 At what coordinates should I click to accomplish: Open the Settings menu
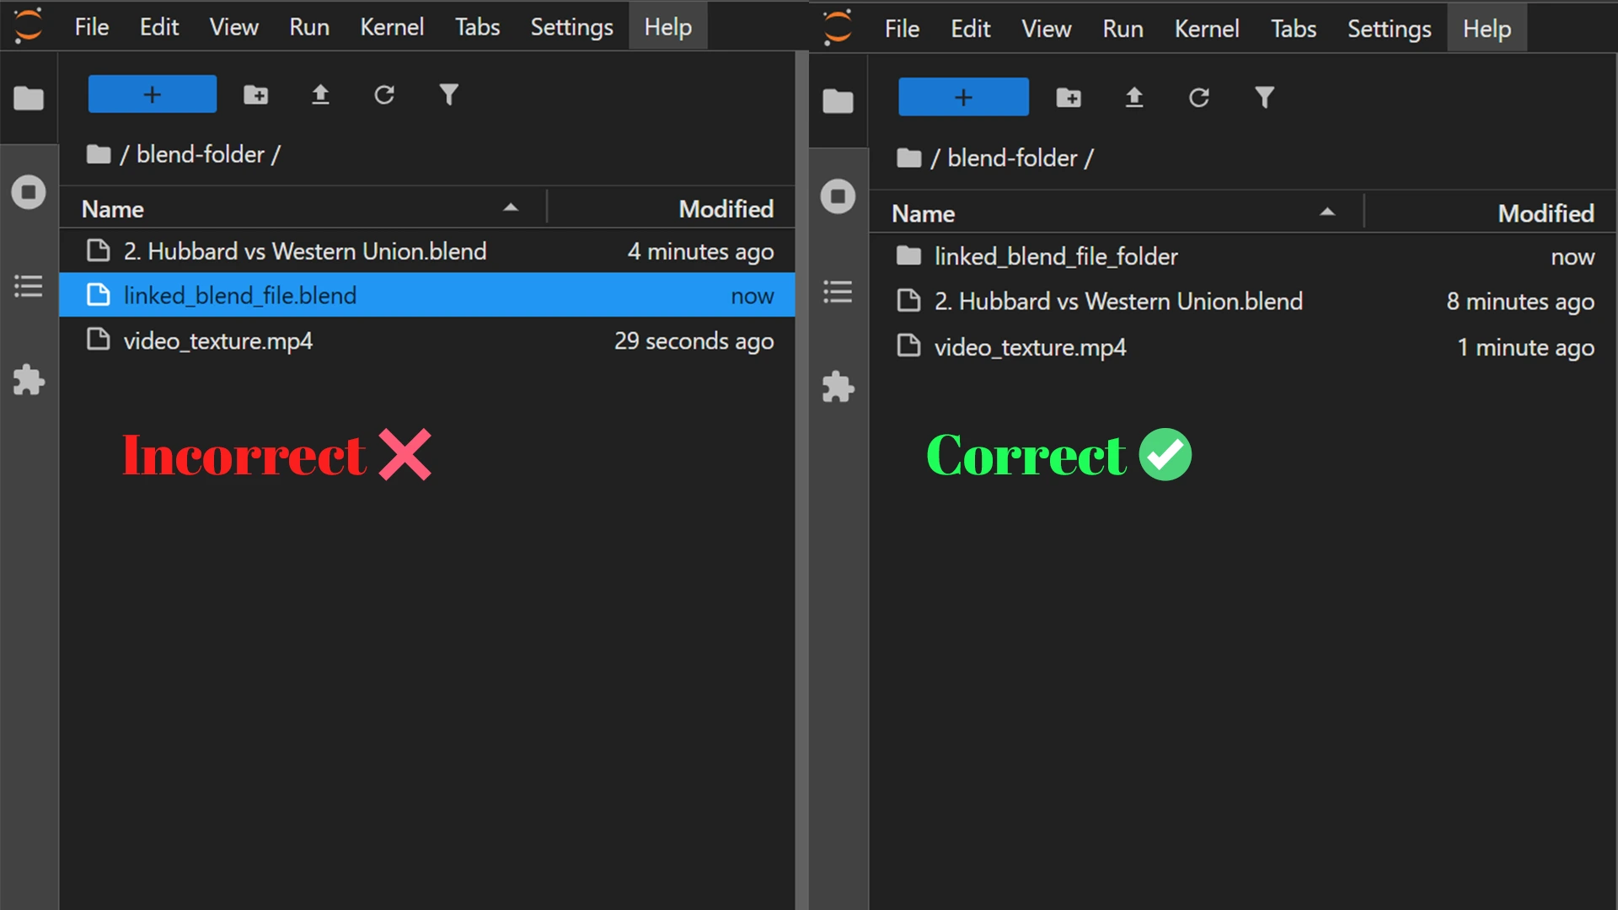coord(571,26)
